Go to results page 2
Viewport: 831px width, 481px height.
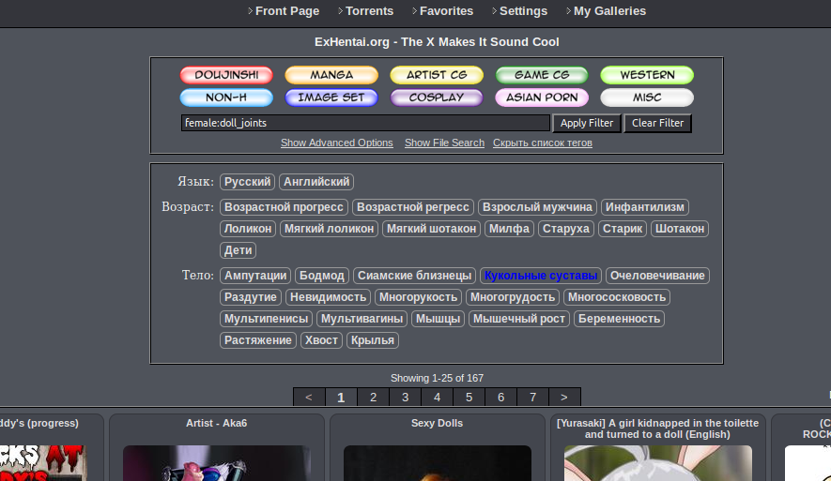pyautogui.click(x=373, y=397)
